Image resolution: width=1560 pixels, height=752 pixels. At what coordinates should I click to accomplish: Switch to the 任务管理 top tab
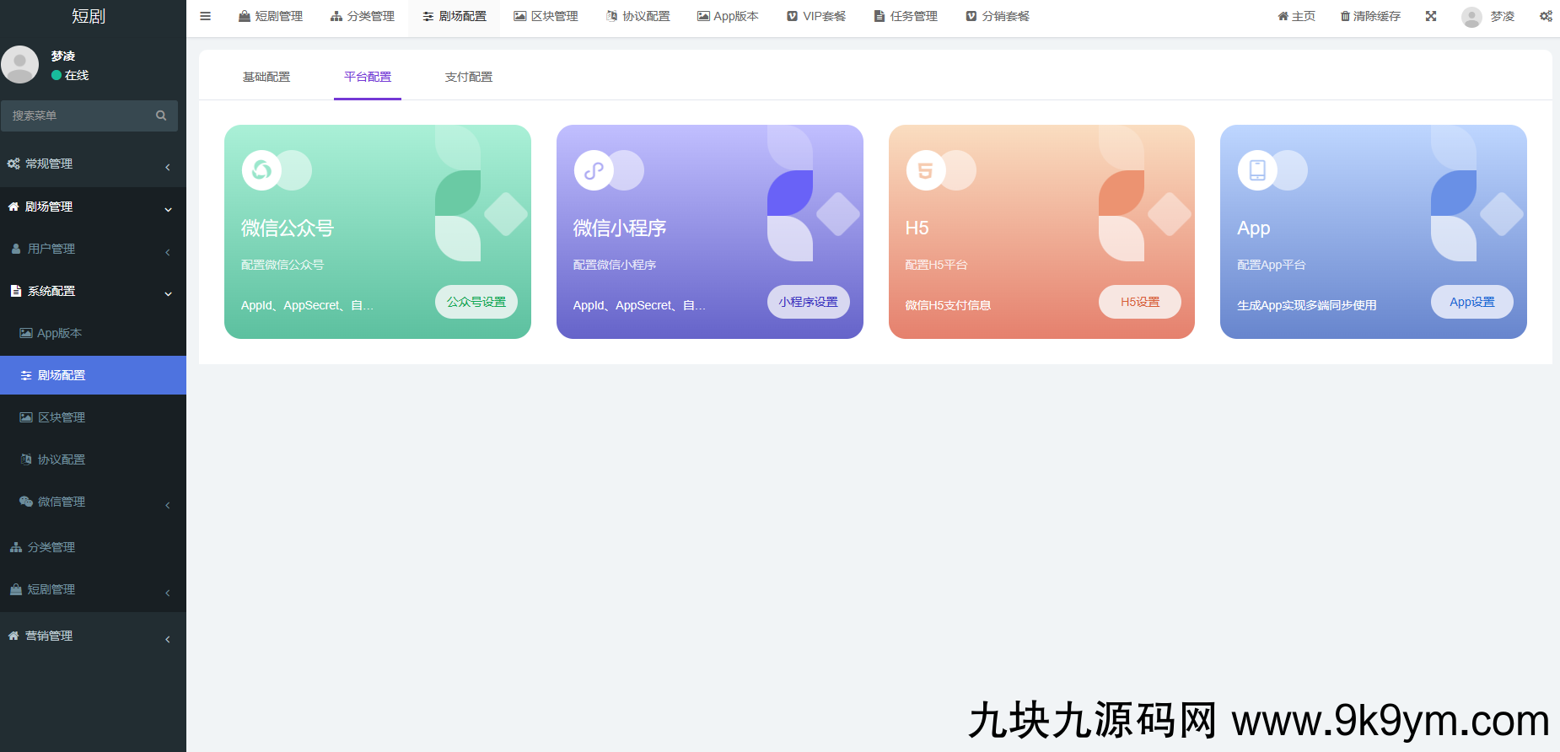(906, 16)
